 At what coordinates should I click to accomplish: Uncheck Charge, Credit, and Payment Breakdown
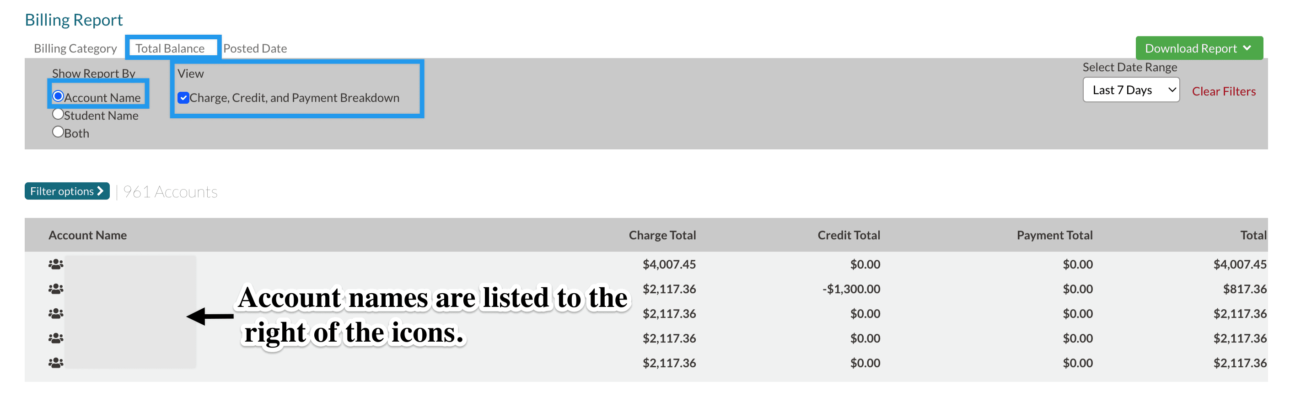coord(183,97)
